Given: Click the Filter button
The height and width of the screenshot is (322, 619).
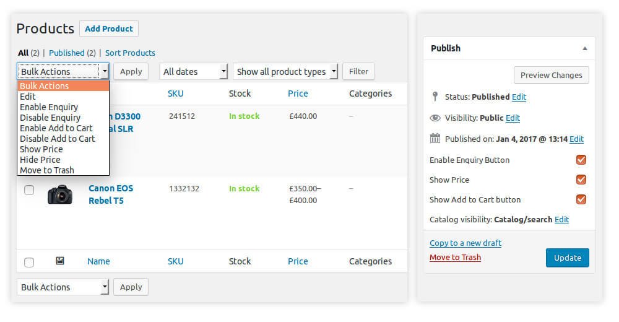Looking at the screenshot, I should pyautogui.click(x=358, y=71).
